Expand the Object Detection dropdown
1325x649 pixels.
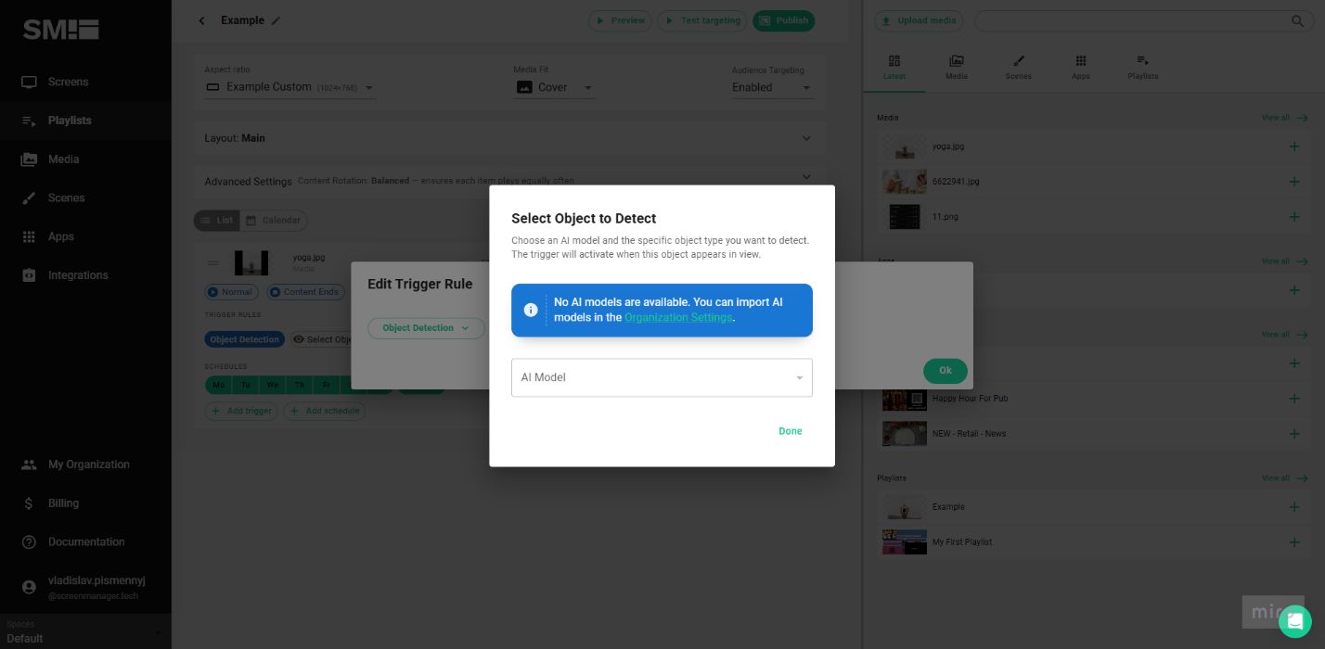tap(426, 328)
